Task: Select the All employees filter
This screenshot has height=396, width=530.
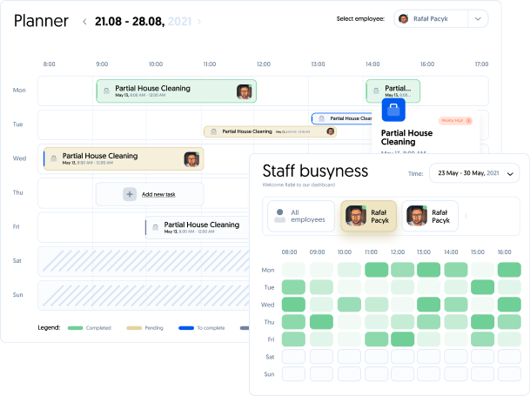Action: (300, 216)
